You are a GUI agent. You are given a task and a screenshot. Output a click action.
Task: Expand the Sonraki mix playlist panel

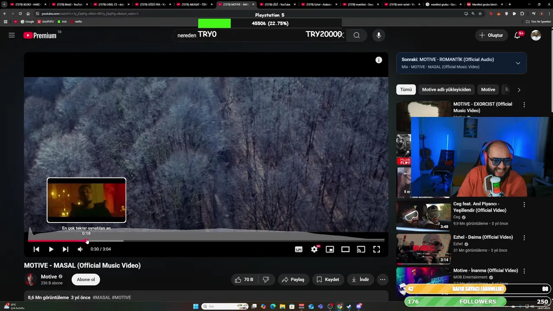[518, 63]
